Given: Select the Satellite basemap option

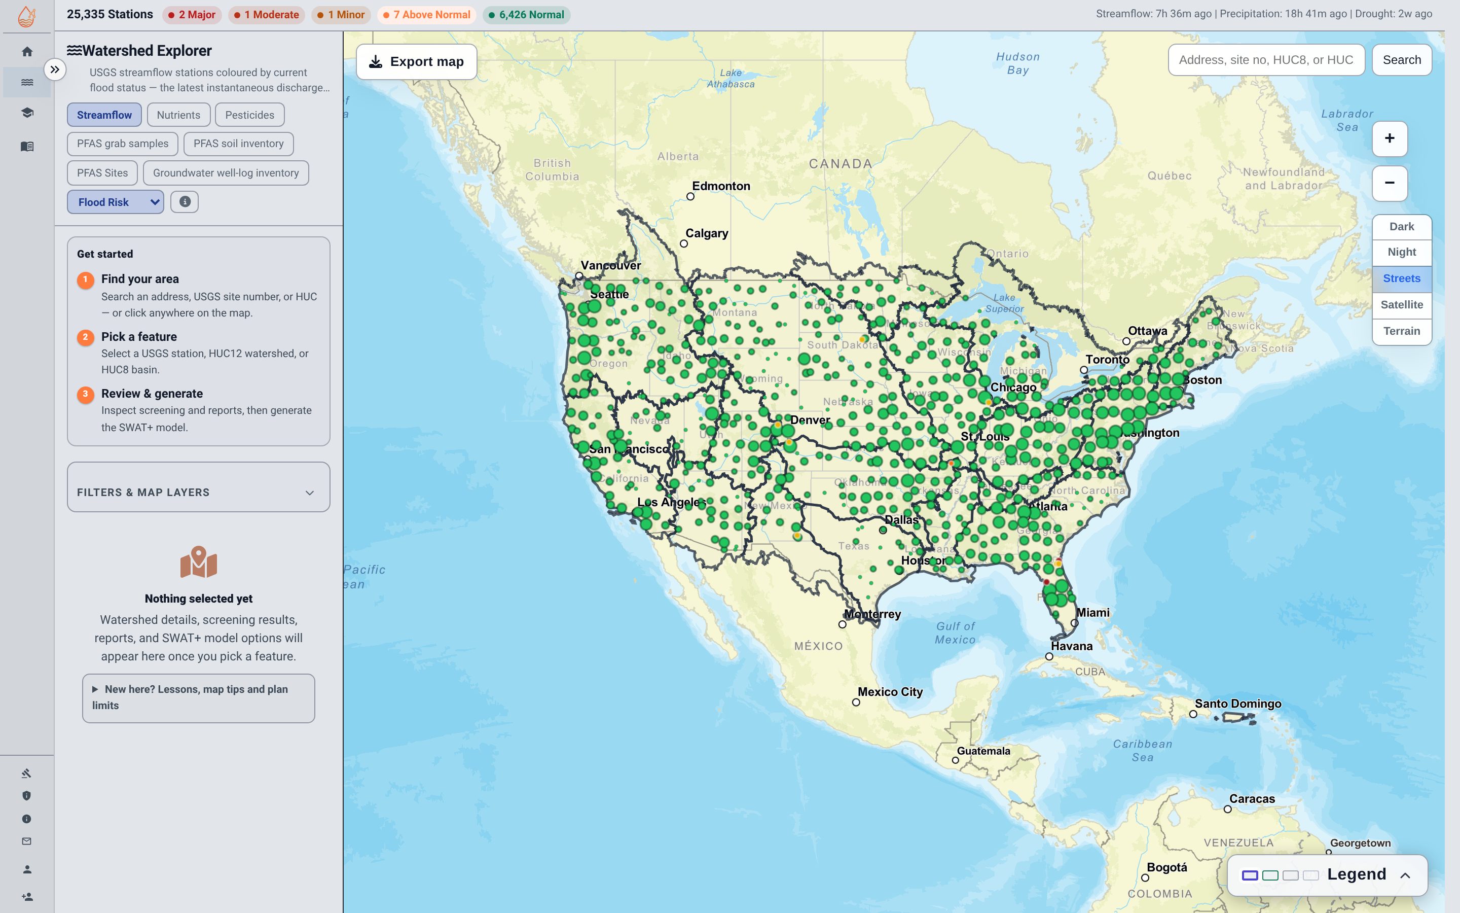Looking at the screenshot, I should [x=1402, y=305].
